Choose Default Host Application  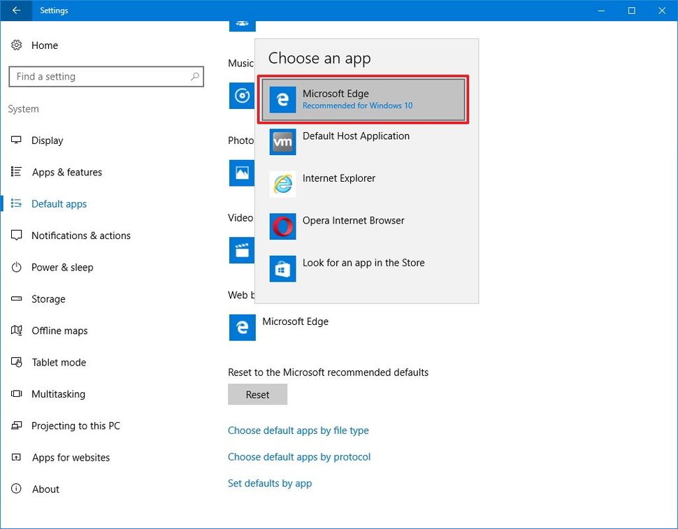355,142
